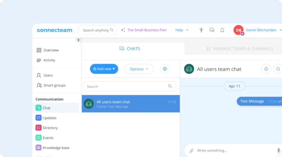
Task: Open chat settings gear icon
Action: click(x=165, y=69)
